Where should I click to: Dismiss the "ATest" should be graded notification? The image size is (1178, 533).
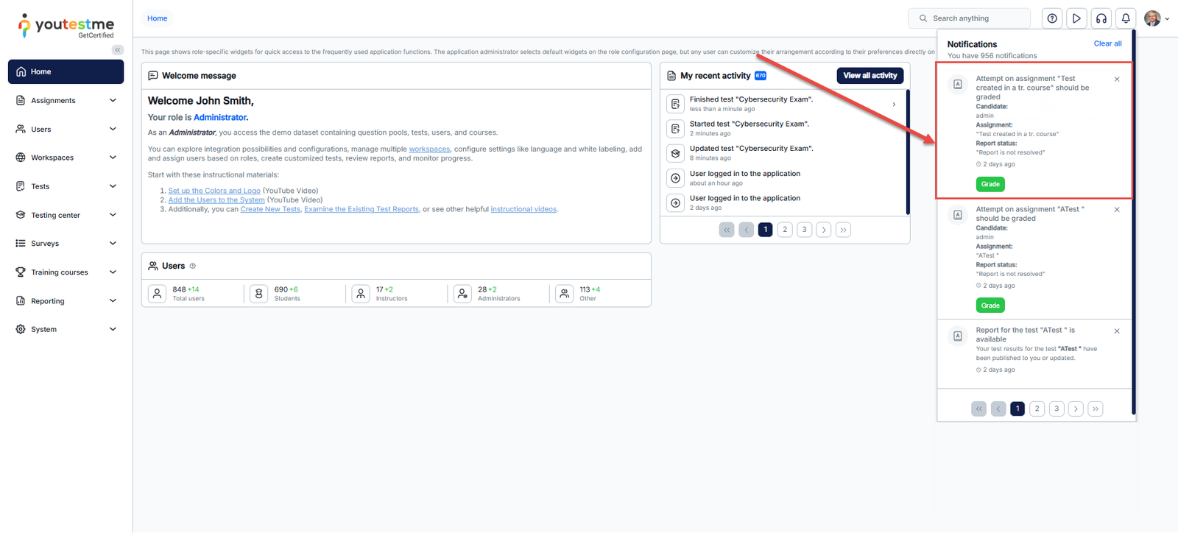(1117, 210)
